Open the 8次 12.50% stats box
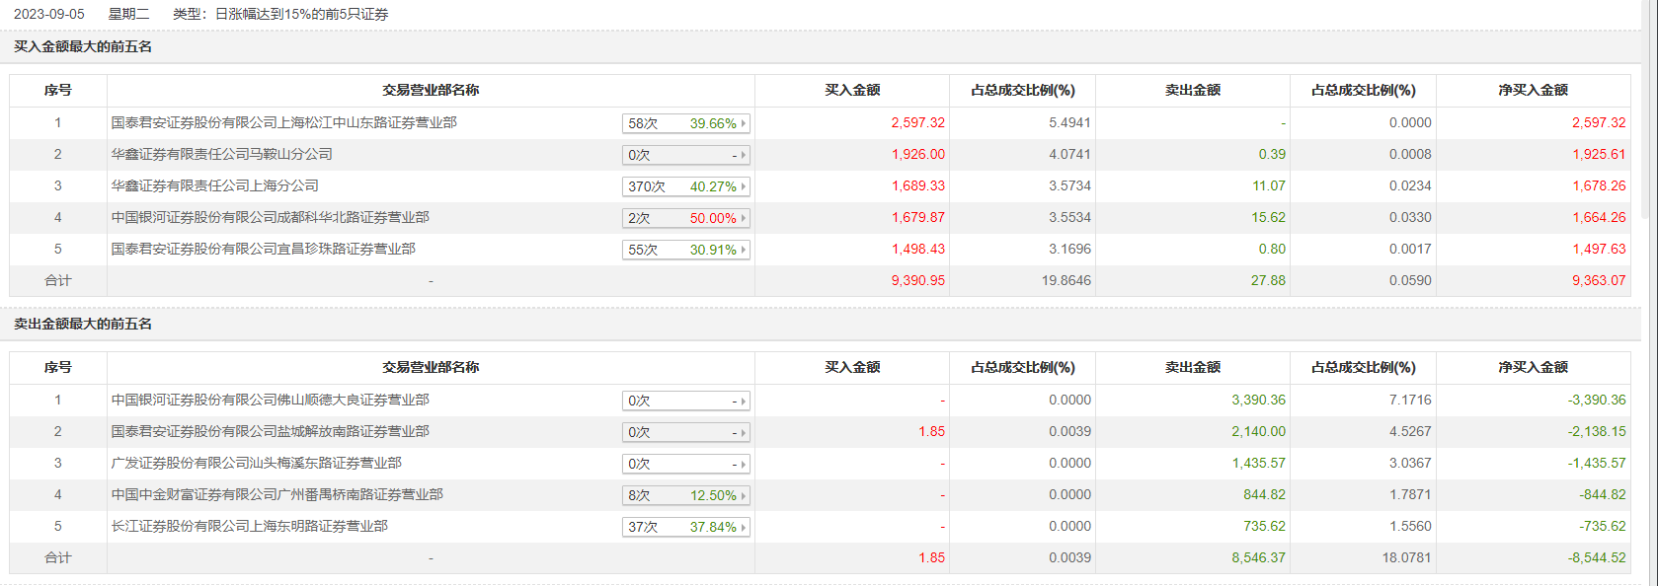Image resolution: width=1658 pixels, height=586 pixels. pos(685,496)
